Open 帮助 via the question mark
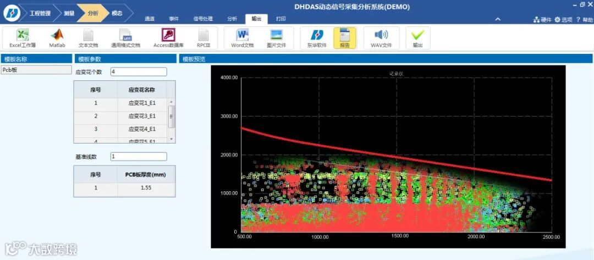Viewport: 594px width, 260px height. pos(584,20)
